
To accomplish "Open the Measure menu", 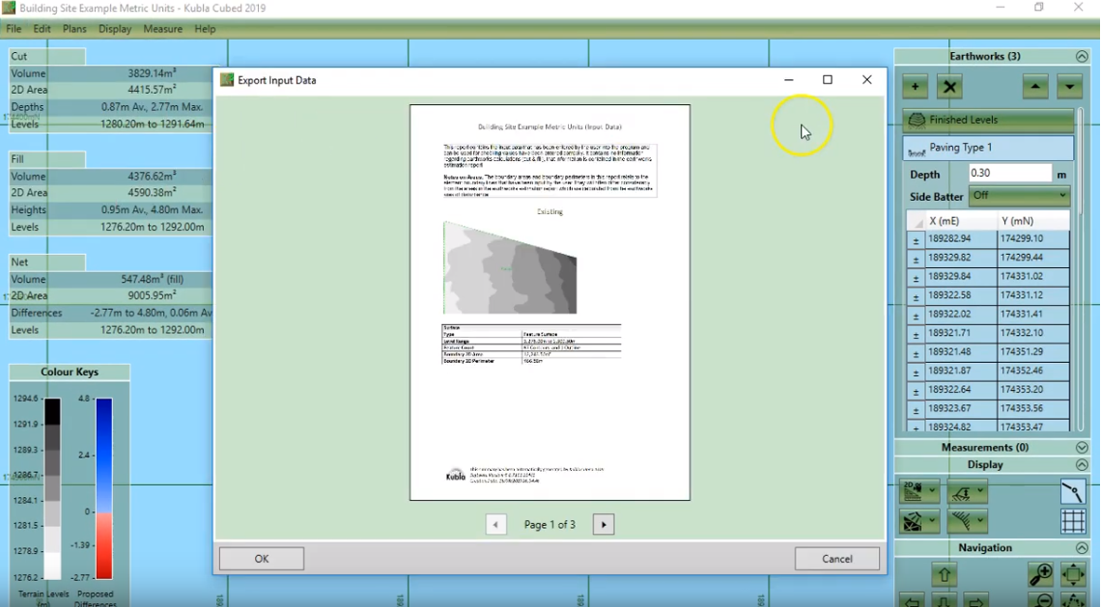I will [x=163, y=29].
